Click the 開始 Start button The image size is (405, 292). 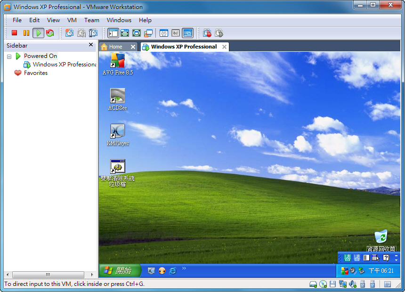pyautogui.click(x=120, y=270)
